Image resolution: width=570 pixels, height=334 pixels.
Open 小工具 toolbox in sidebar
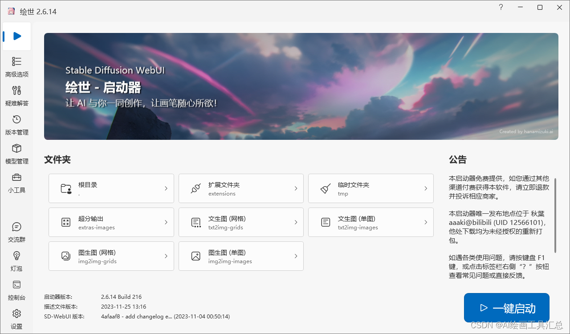(x=16, y=183)
